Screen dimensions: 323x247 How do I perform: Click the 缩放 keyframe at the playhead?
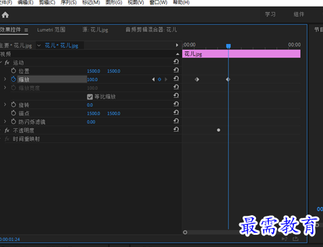[228, 79]
